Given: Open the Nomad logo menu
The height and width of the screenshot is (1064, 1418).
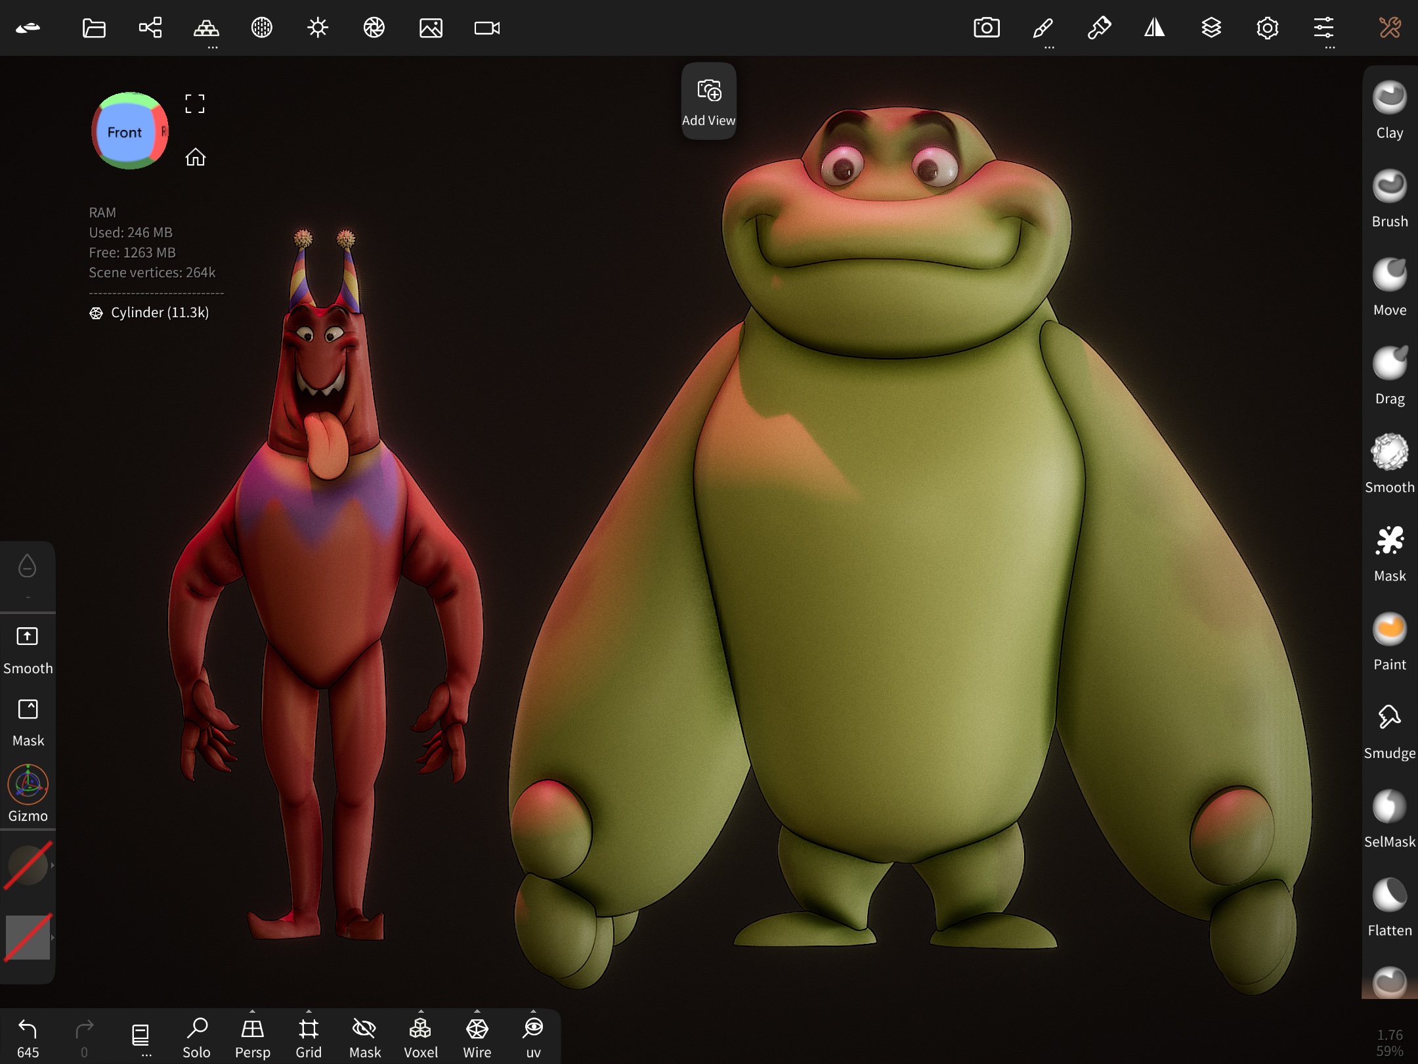Looking at the screenshot, I should [x=28, y=28].
